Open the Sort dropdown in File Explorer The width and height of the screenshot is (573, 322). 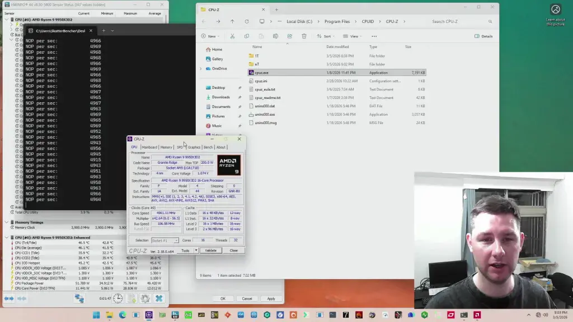tap(327, 36)
